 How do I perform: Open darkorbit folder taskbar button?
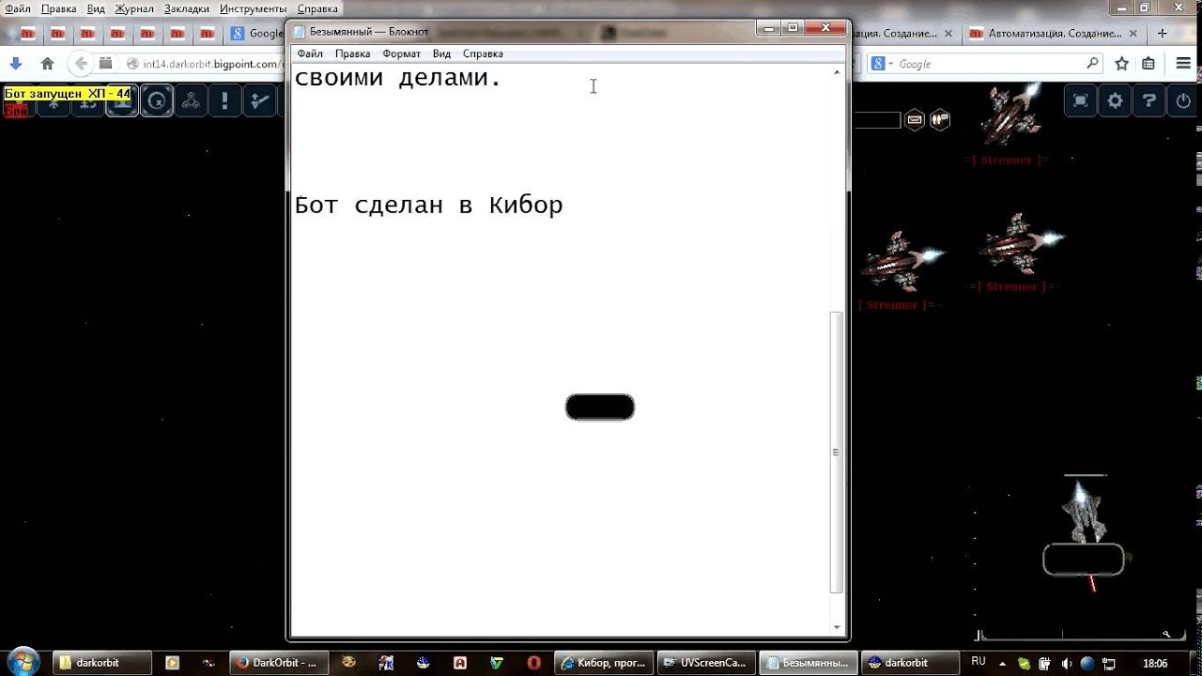(x=101, y=663)
